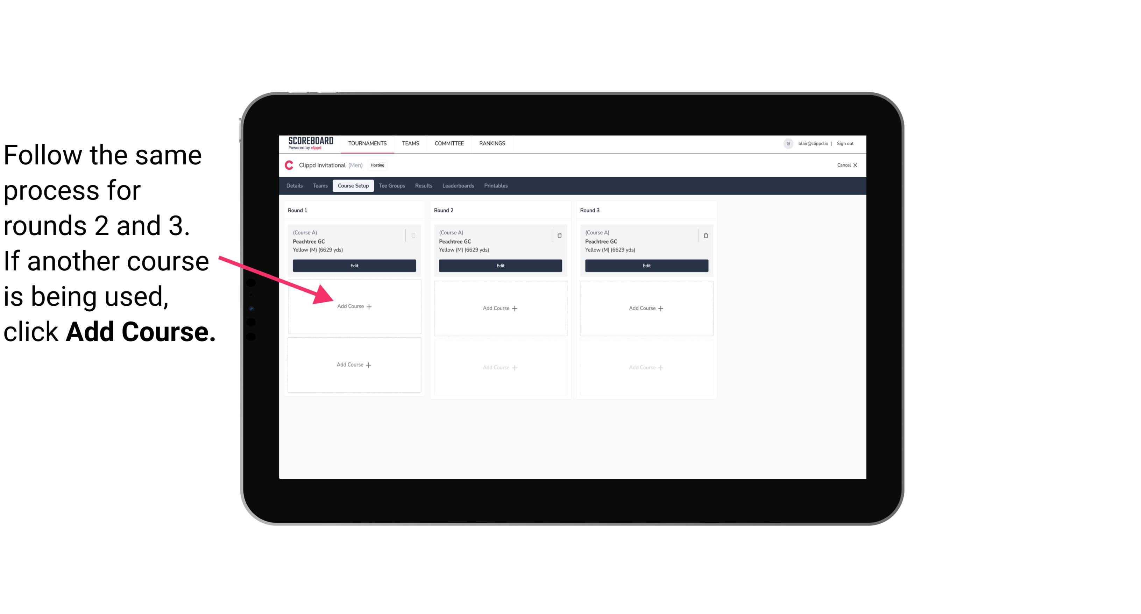Screen dimensions: 1141x614
Task: Click the delete icon for Round 1 course
Action: (413, 235)
